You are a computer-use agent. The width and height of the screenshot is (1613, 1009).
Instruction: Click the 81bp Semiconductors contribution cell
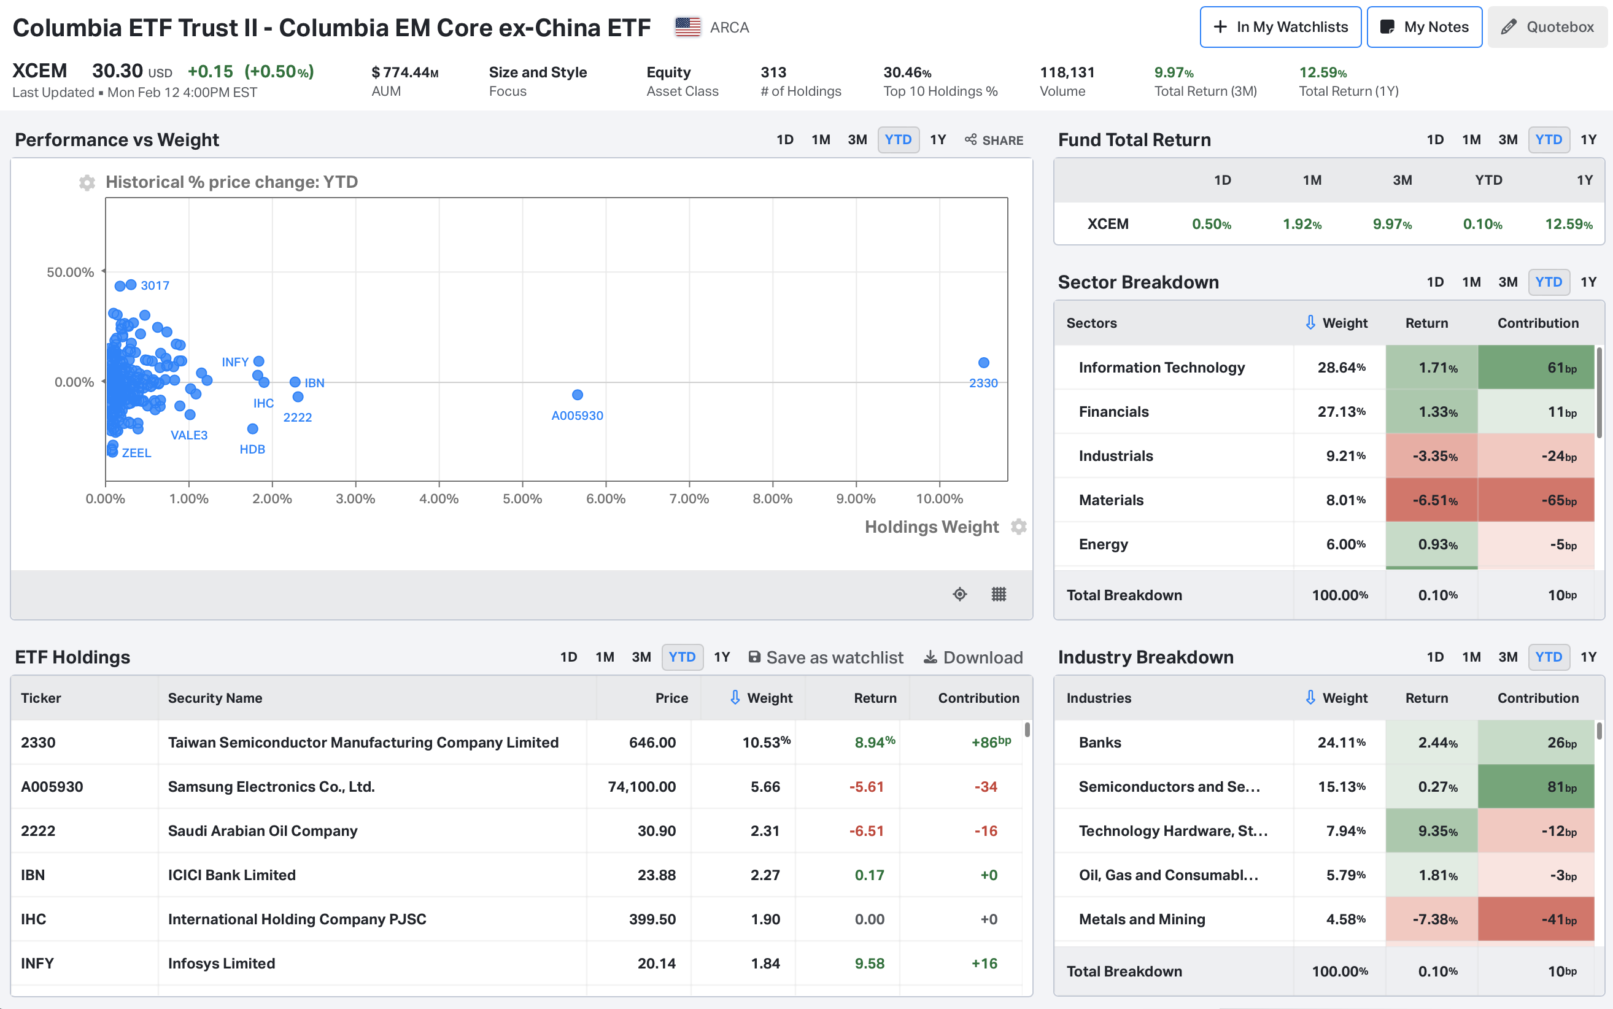pyautogui.click(x=1536, y=786)
